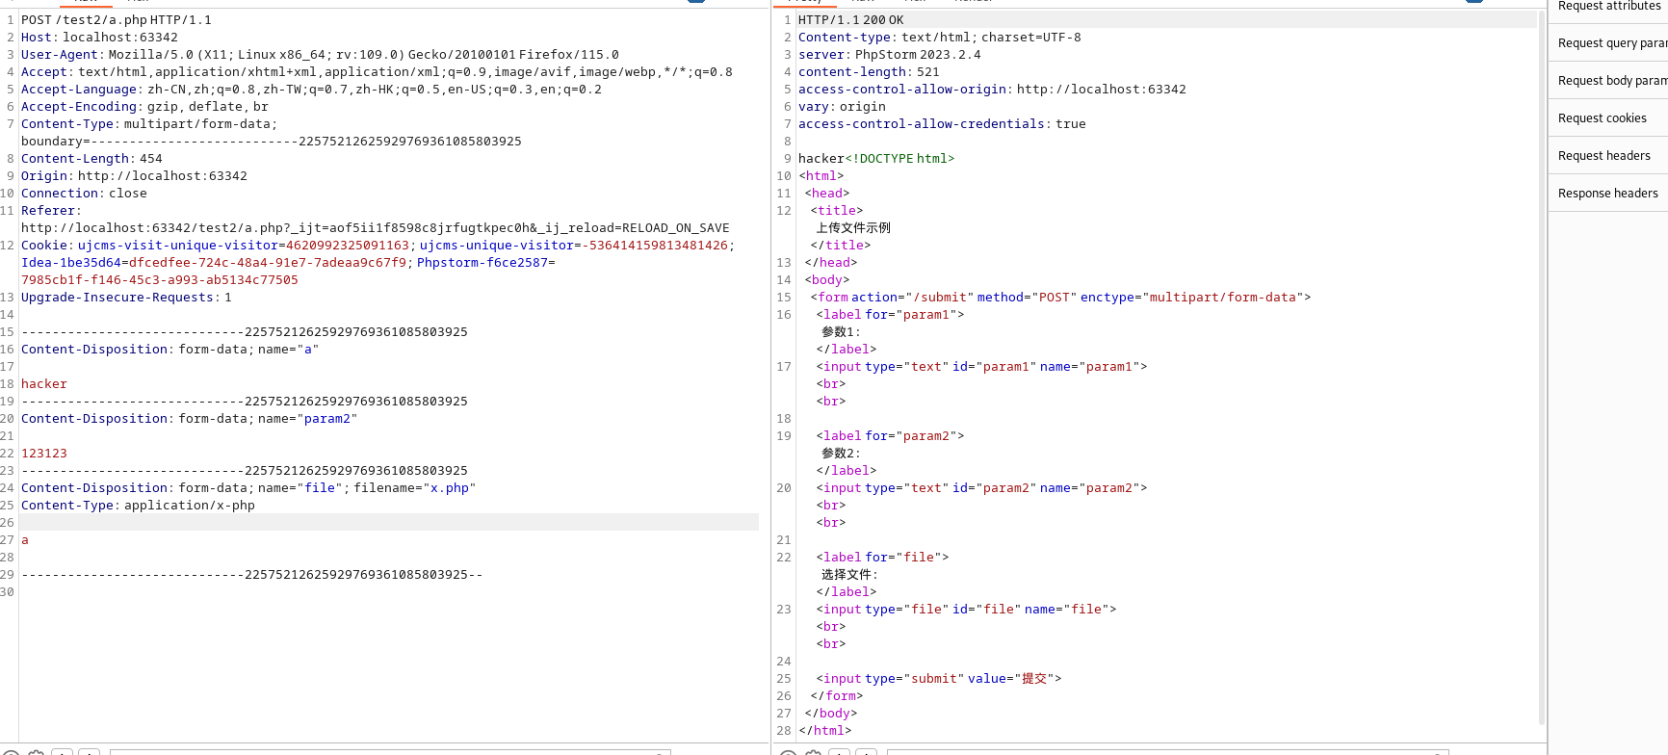Click the filename="x.php" disposition line
Screen dimensions: 1668x755
coord(248,488)
